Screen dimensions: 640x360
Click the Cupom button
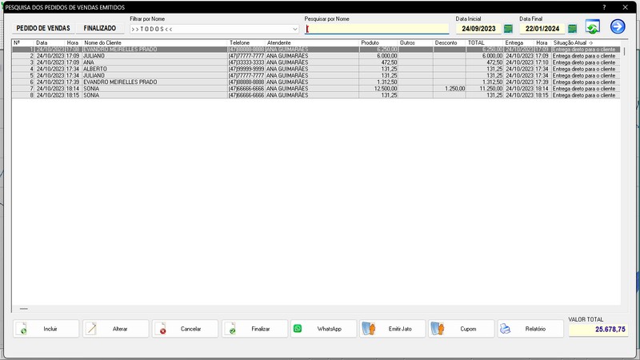tap(462, 329)
